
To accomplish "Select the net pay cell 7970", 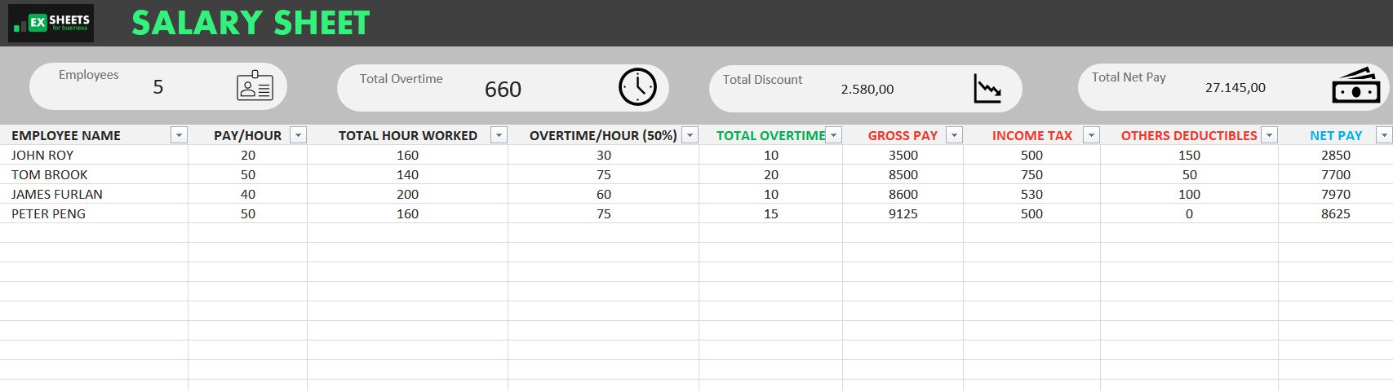I will tap(1336, 194).
